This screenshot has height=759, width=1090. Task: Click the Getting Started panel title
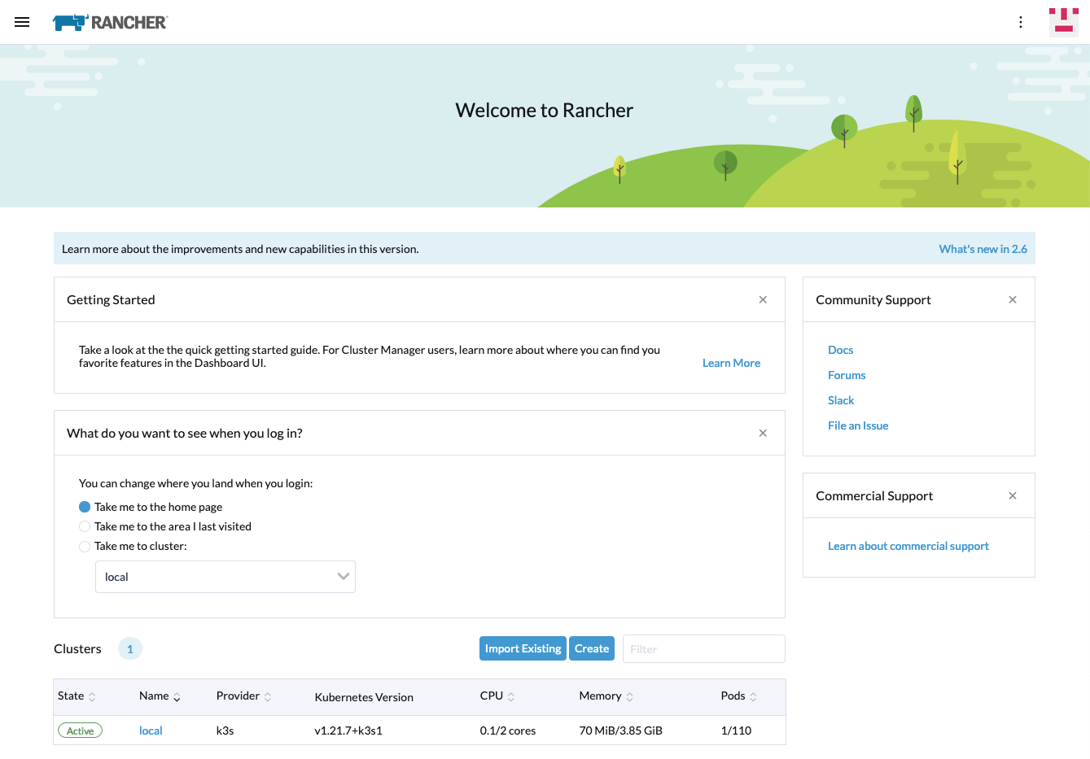coord(111,299)
